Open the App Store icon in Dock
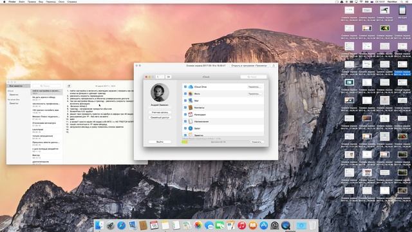The width and height of the screenshot is (412, 232). tap(264, 225)
